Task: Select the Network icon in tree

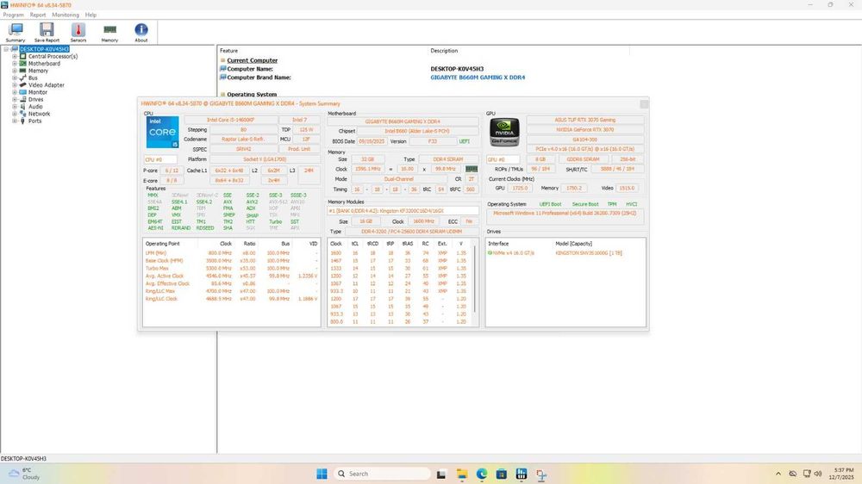Action: click(23, 114)
